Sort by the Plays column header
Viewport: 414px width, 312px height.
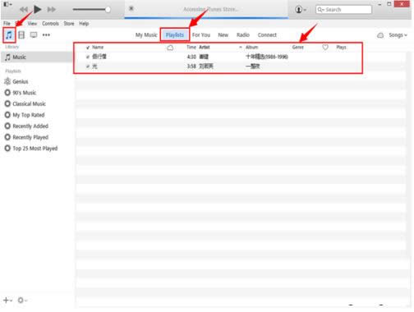click(341, 48)
